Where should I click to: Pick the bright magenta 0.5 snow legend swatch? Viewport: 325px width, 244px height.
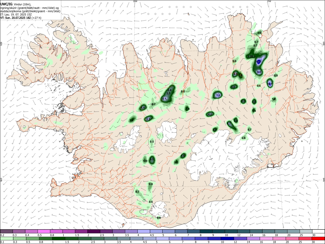(44, 232)
